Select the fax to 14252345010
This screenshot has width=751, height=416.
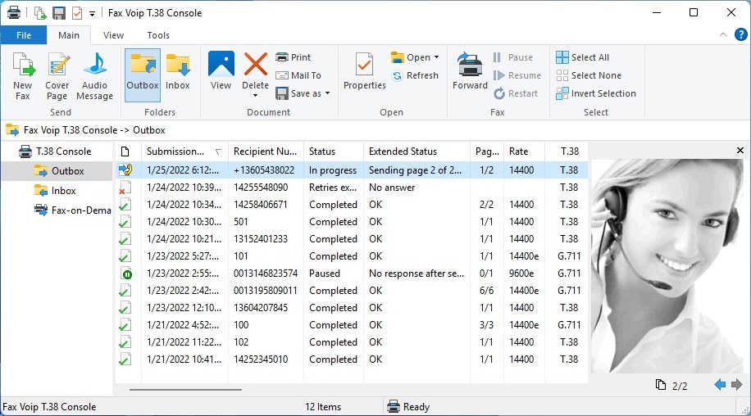tap(352, 359)
